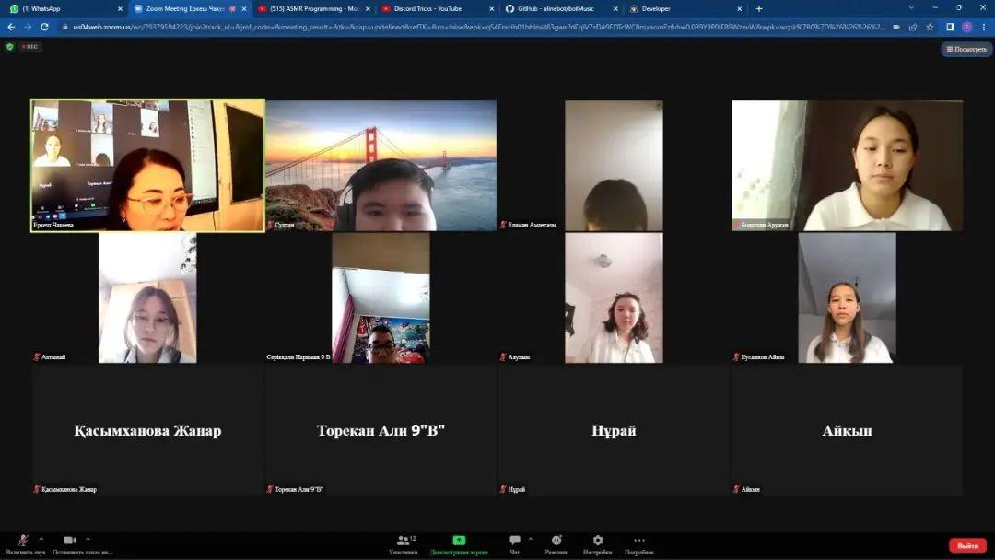995x560 pixels.
Task: Stop video with the camera icon
Action: pyautogui.click(x=70, y=541)
